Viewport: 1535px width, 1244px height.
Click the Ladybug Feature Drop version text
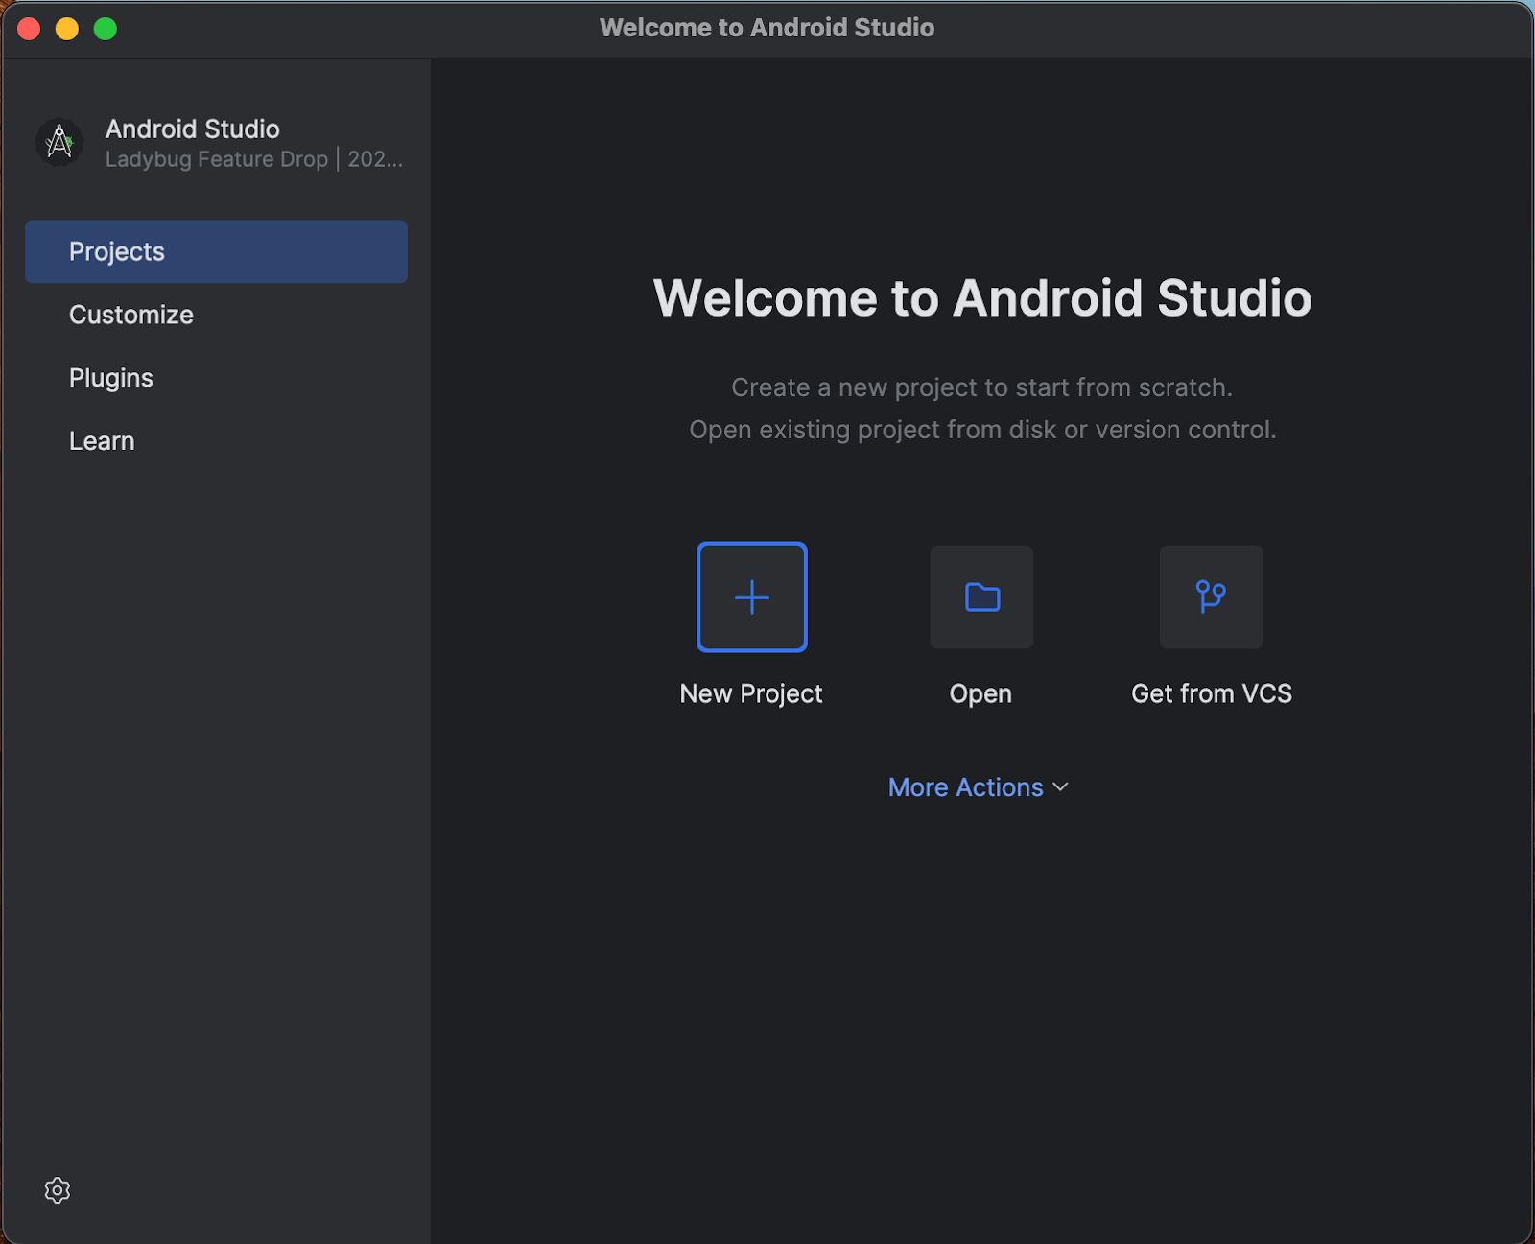(252, 159)
